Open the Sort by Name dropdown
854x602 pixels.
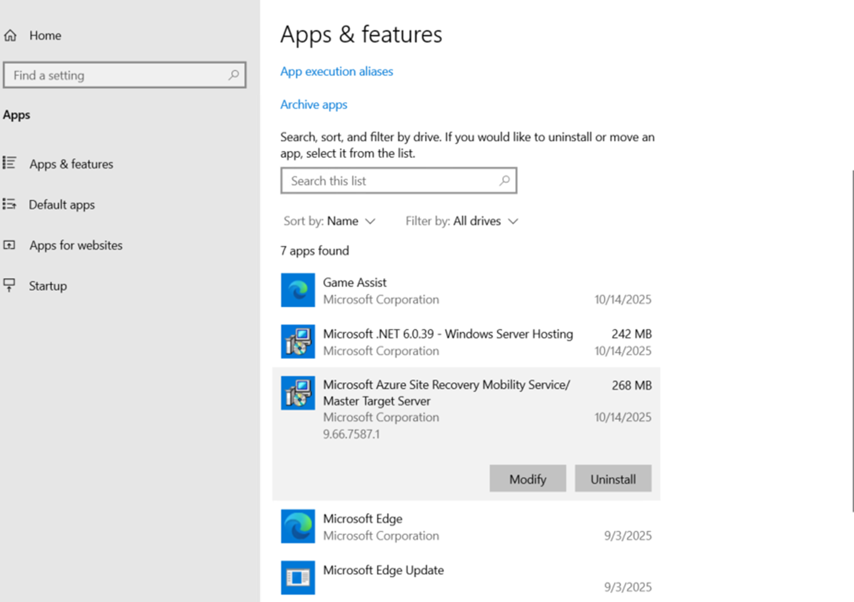click(x=329, y=221)
